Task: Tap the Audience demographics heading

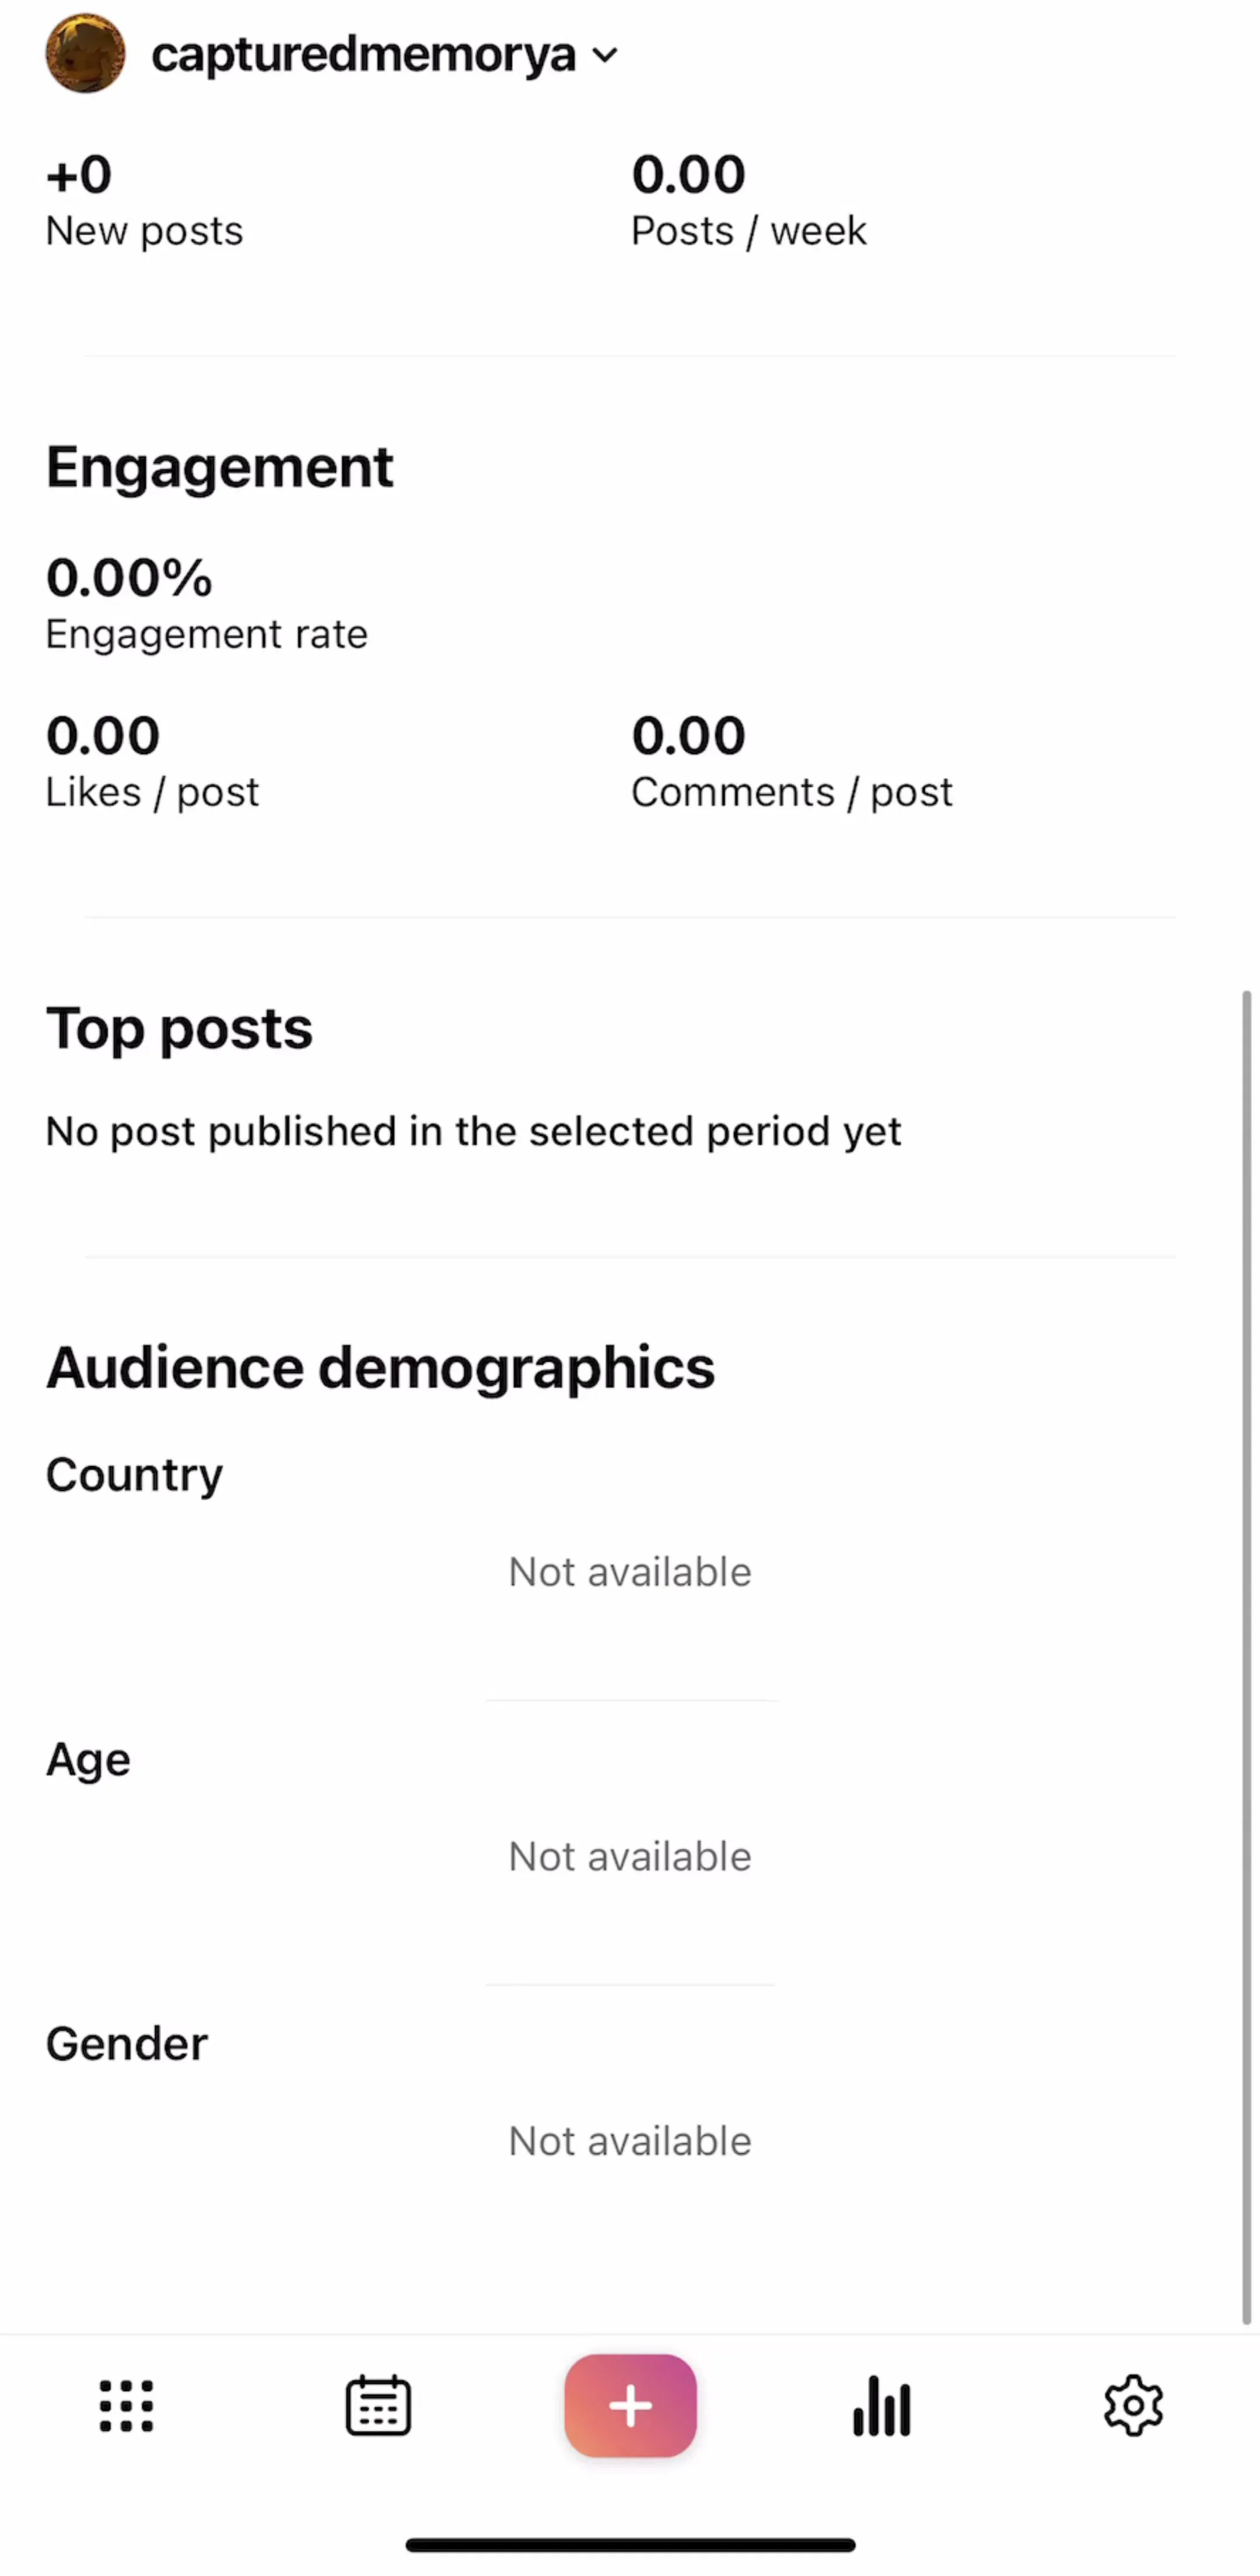Action: click(x=381, y=1368)
